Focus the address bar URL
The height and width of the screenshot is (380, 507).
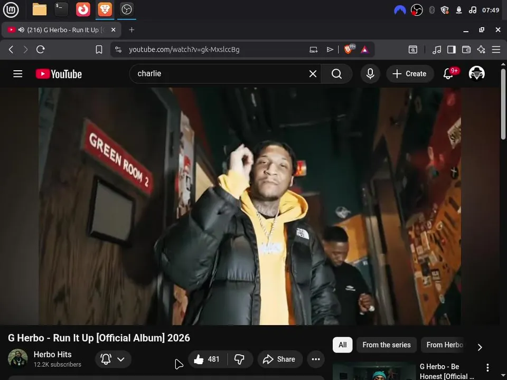coord(184,50)
